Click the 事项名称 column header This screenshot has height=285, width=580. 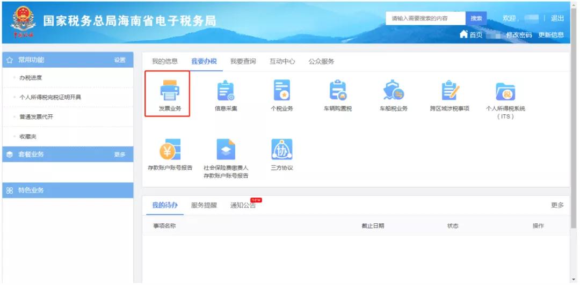[x=165, y=225]
